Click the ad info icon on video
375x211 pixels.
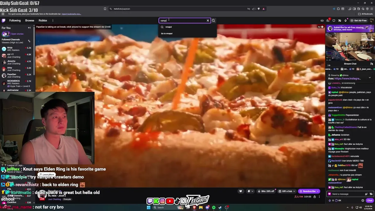[322, 27]
